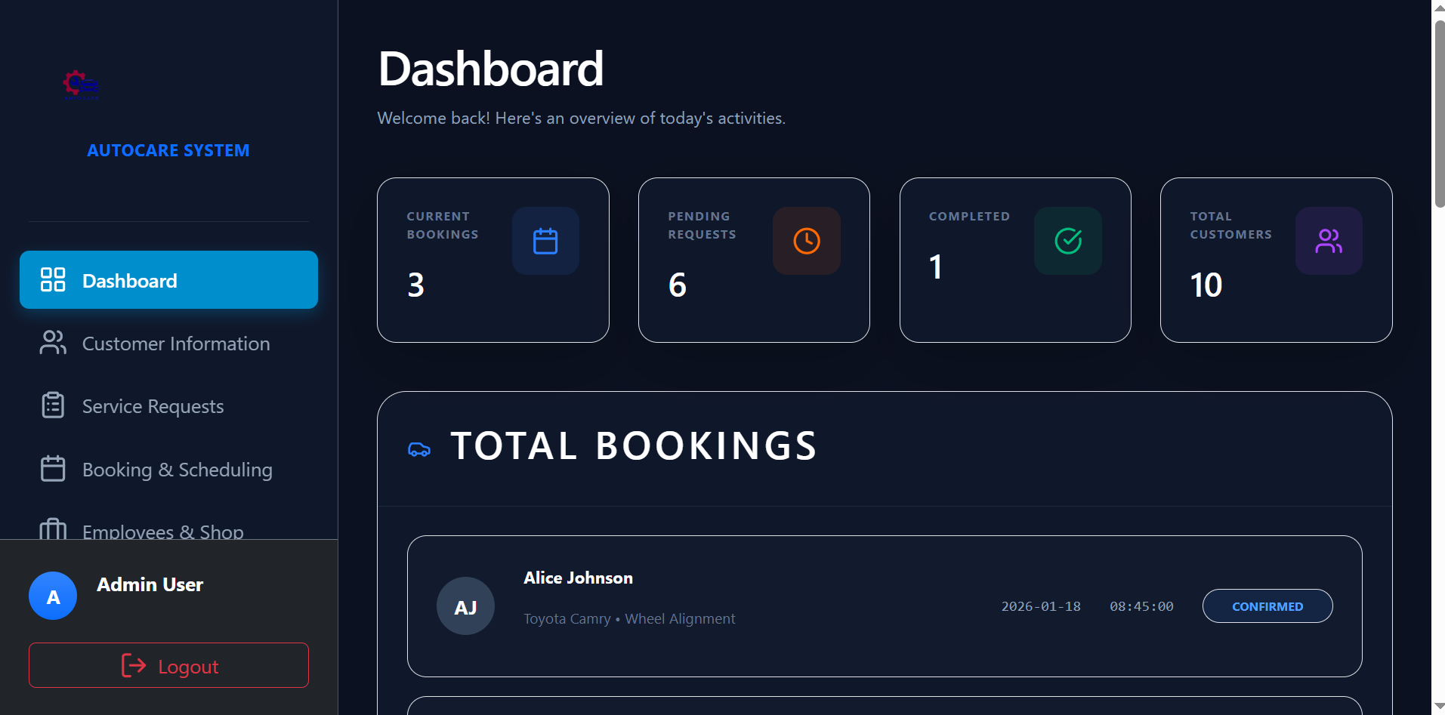Click the AutoCare gear logo
1445x715 pixels.
pos(81,85)
